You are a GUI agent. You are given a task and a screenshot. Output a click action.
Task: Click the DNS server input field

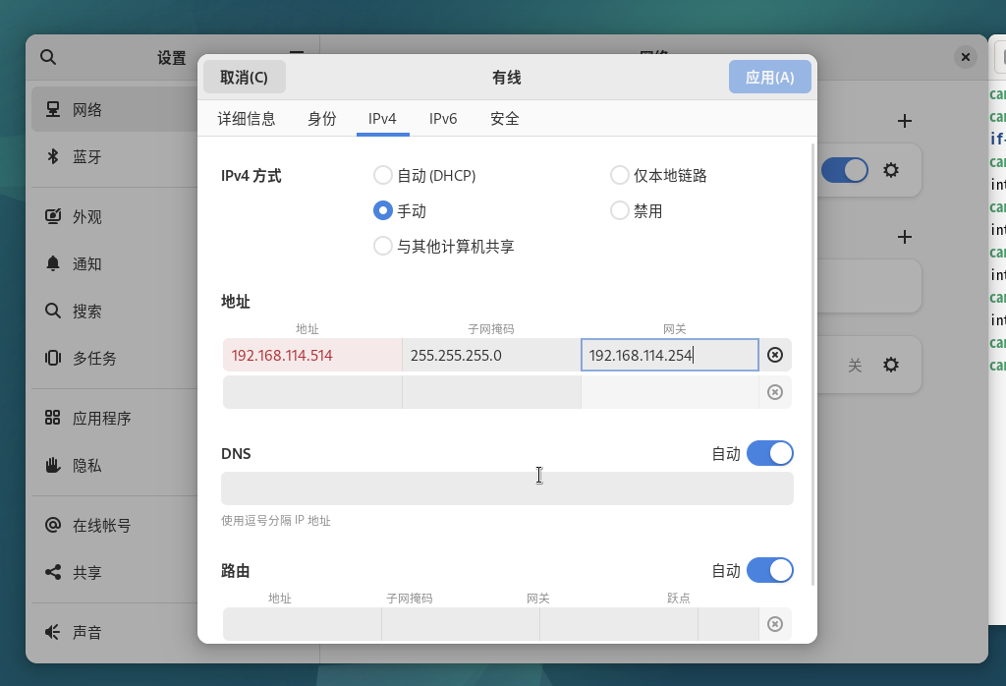(506, 488)
